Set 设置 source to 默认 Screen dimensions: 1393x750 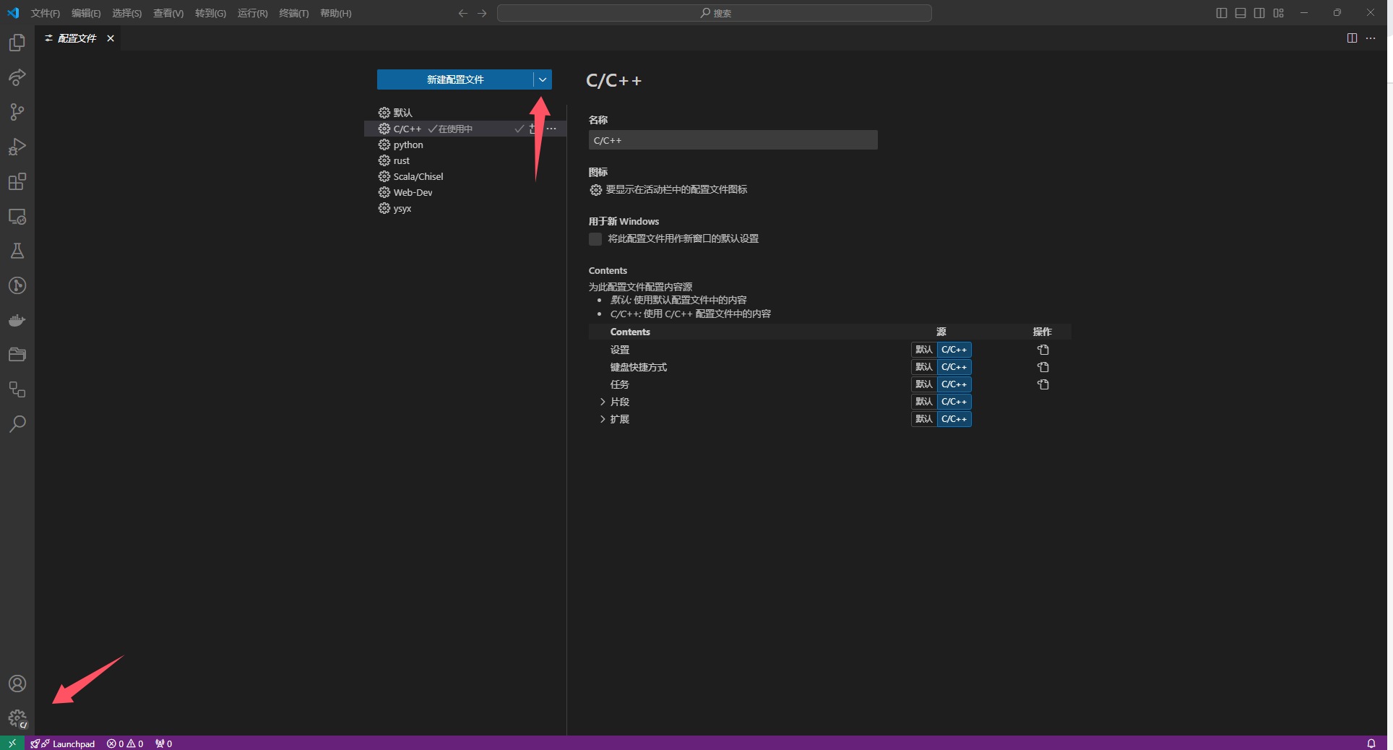(x=924, y=350)
